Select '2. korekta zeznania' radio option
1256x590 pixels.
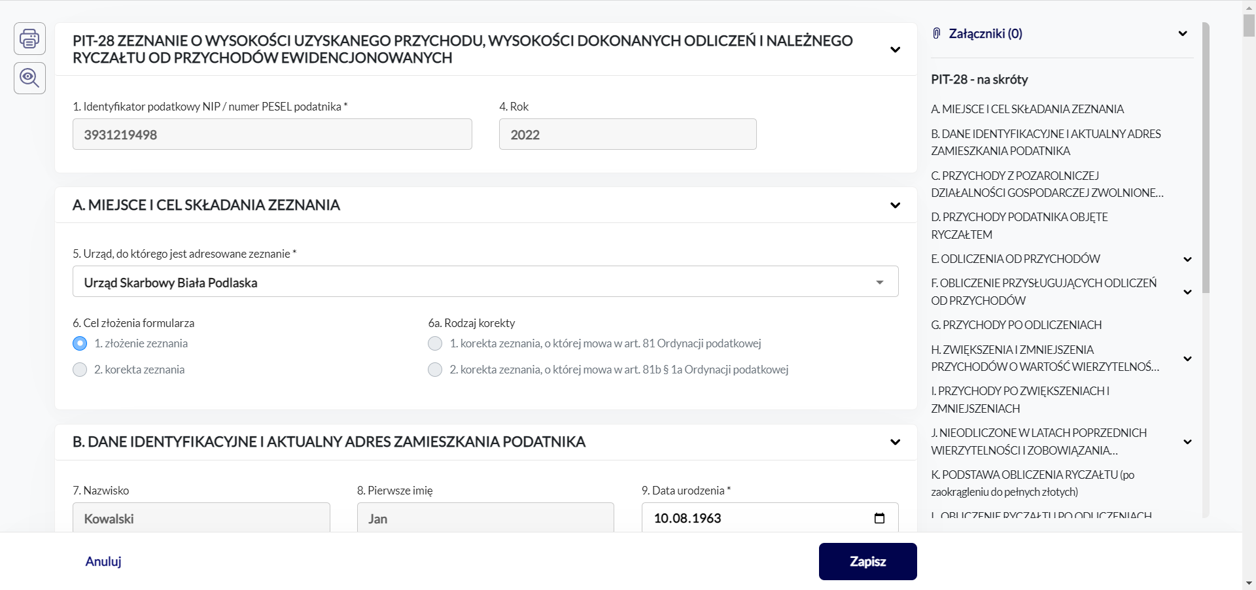click(x=80, y=370)
